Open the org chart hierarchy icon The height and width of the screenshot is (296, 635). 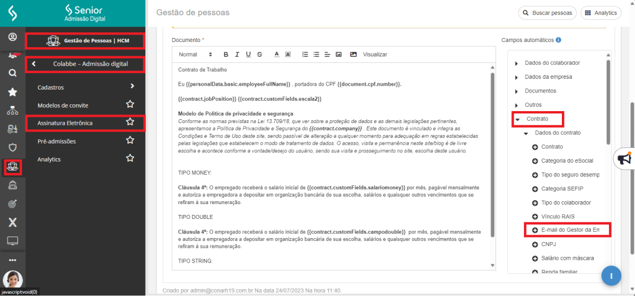(12, 111)
